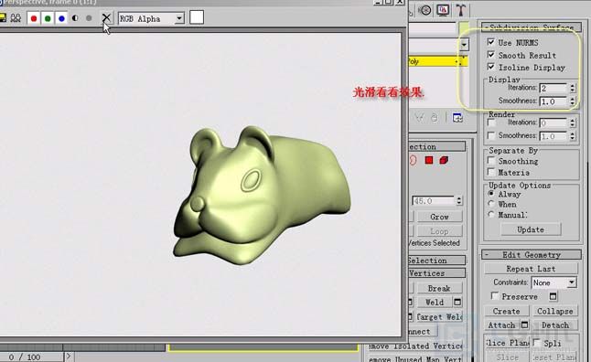Uncheck Use NURMS checkbox
The height and width of the screenshot is (362, 591).
[491, 42]
